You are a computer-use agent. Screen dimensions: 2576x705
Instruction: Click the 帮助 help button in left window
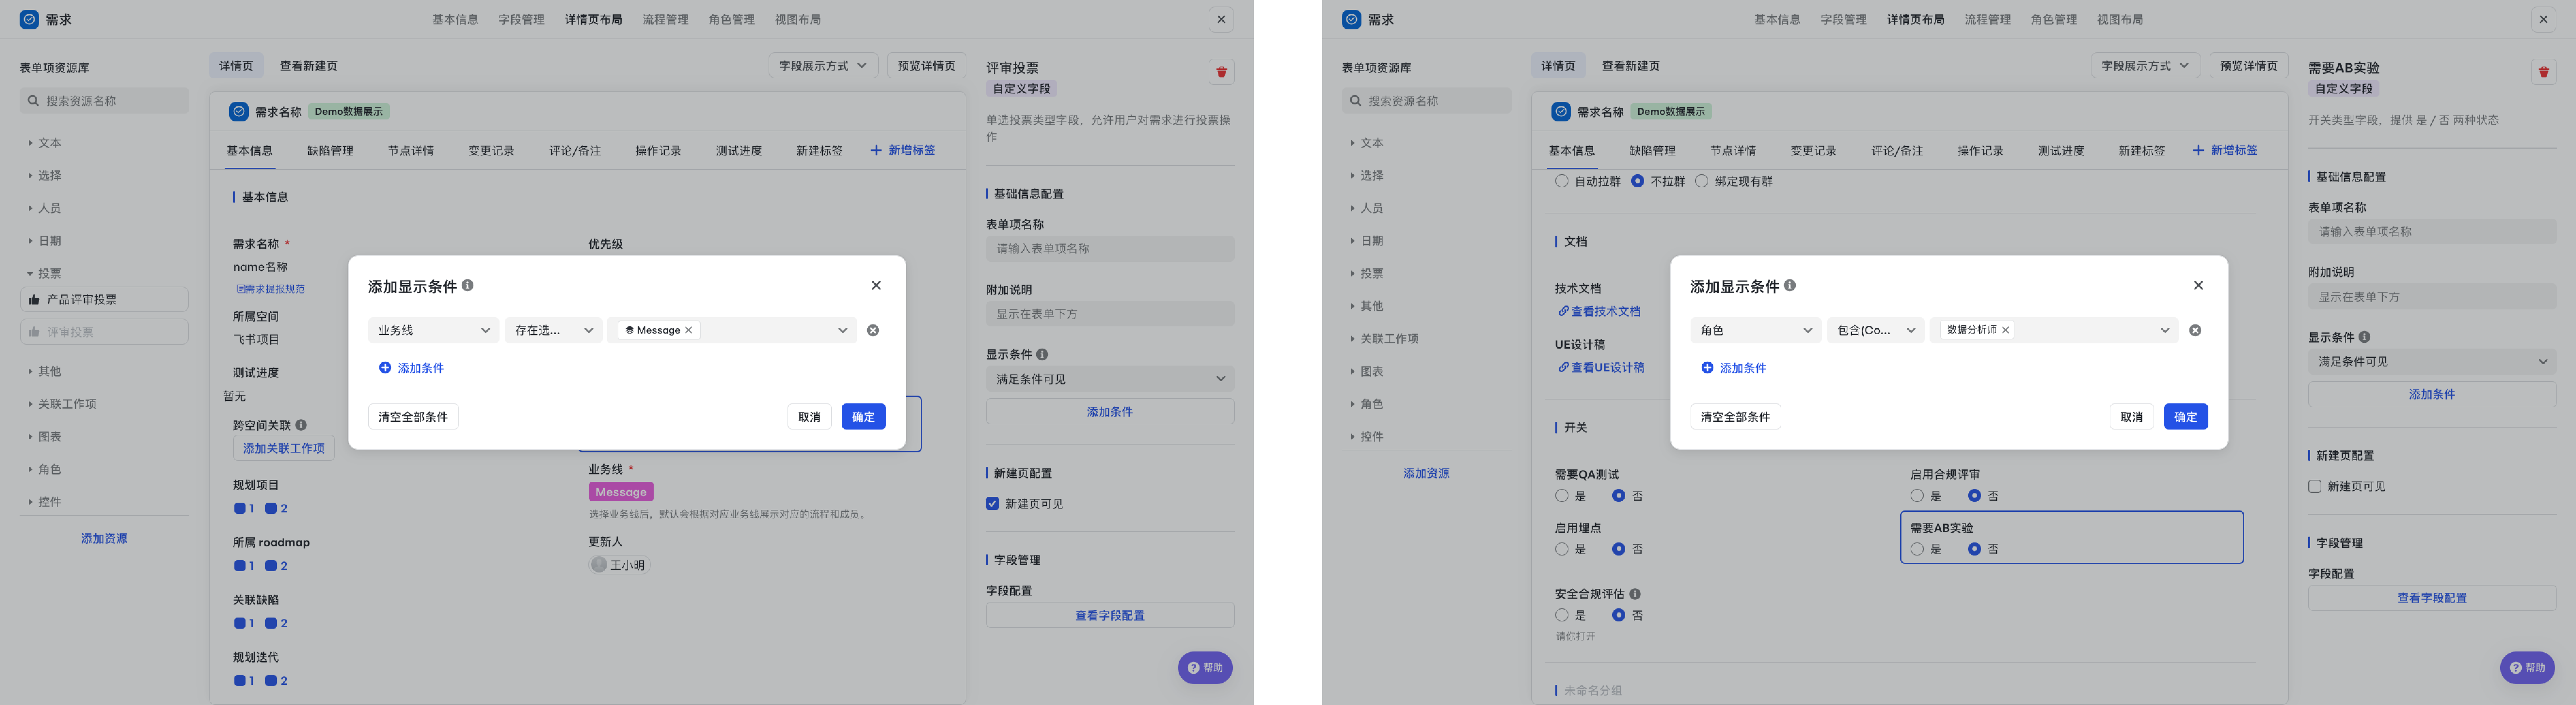point(1205,668)
